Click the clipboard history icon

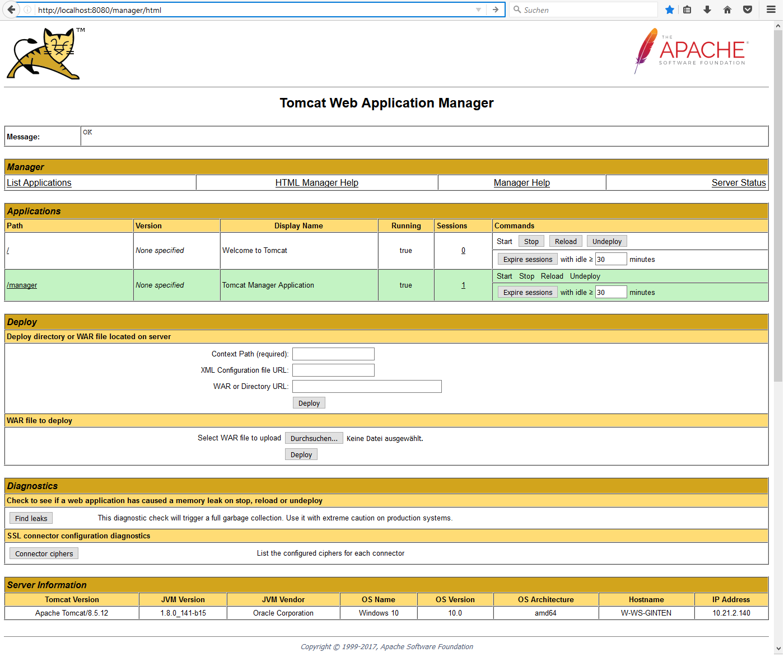(687, 10)
